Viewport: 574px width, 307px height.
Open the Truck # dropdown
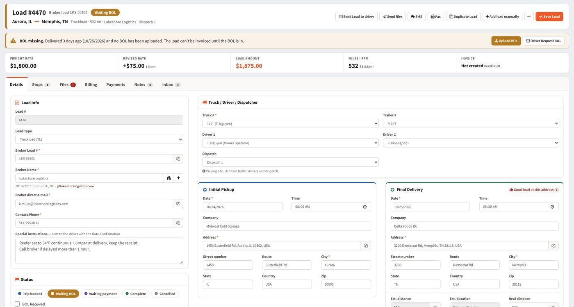click(x=290, y=123)
